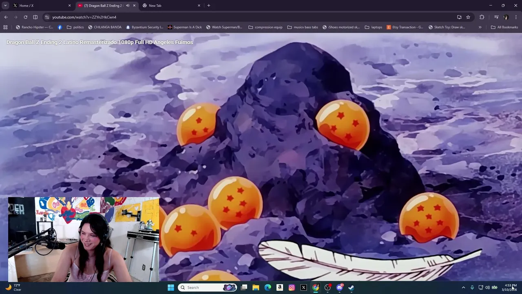Click the video title overlay text
The image size is (522, 294).
pyautogui.click(x=100, y=42)
